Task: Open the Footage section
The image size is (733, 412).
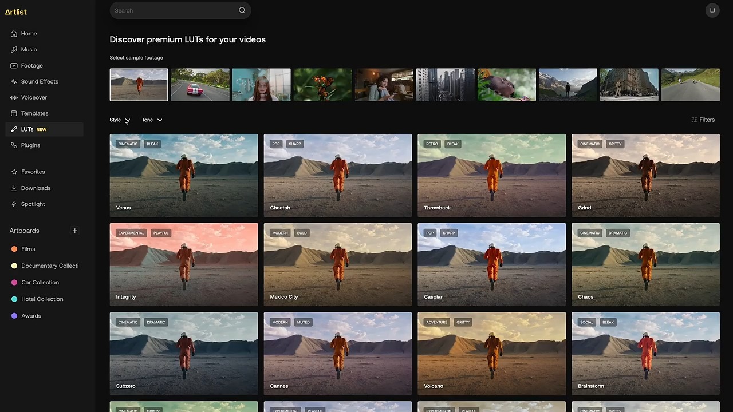Action: (32, 66)
